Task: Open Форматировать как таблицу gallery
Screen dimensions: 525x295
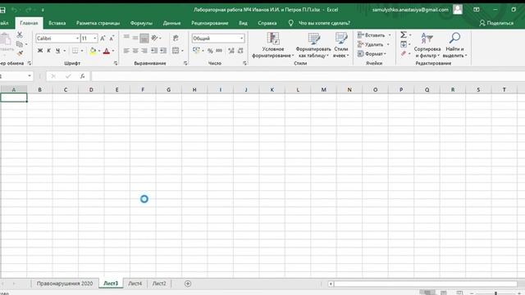Action: coord(313,45)
